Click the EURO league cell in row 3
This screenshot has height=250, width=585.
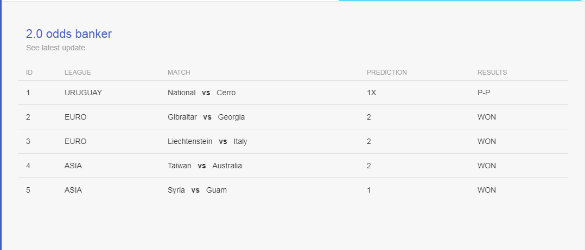pyautogui.click(x=75, y=141)
